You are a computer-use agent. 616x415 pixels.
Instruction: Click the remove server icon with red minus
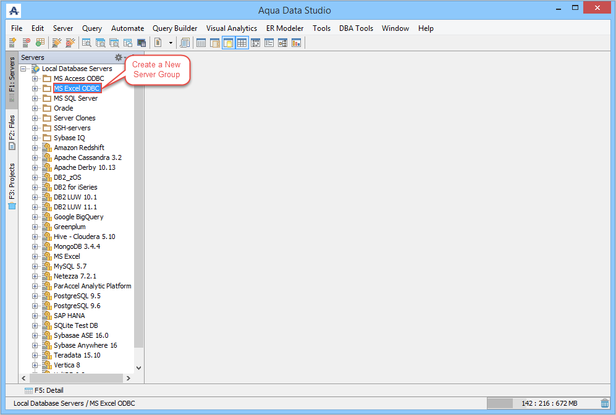pos(27,43)
